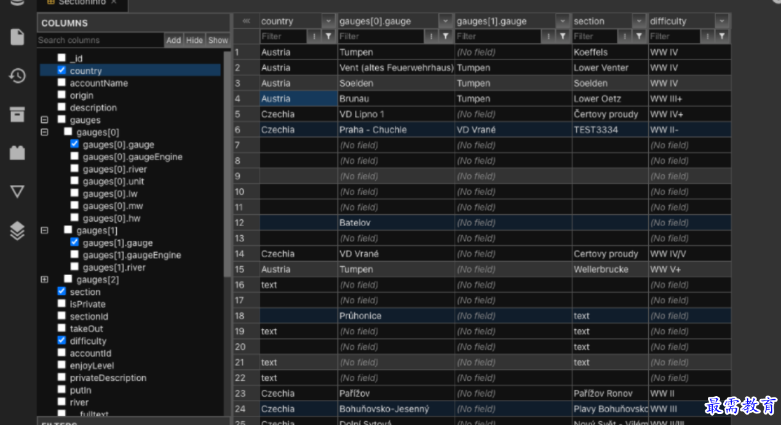
Task: Click the gauges[1].gauge Filter input
Action: 499,36
